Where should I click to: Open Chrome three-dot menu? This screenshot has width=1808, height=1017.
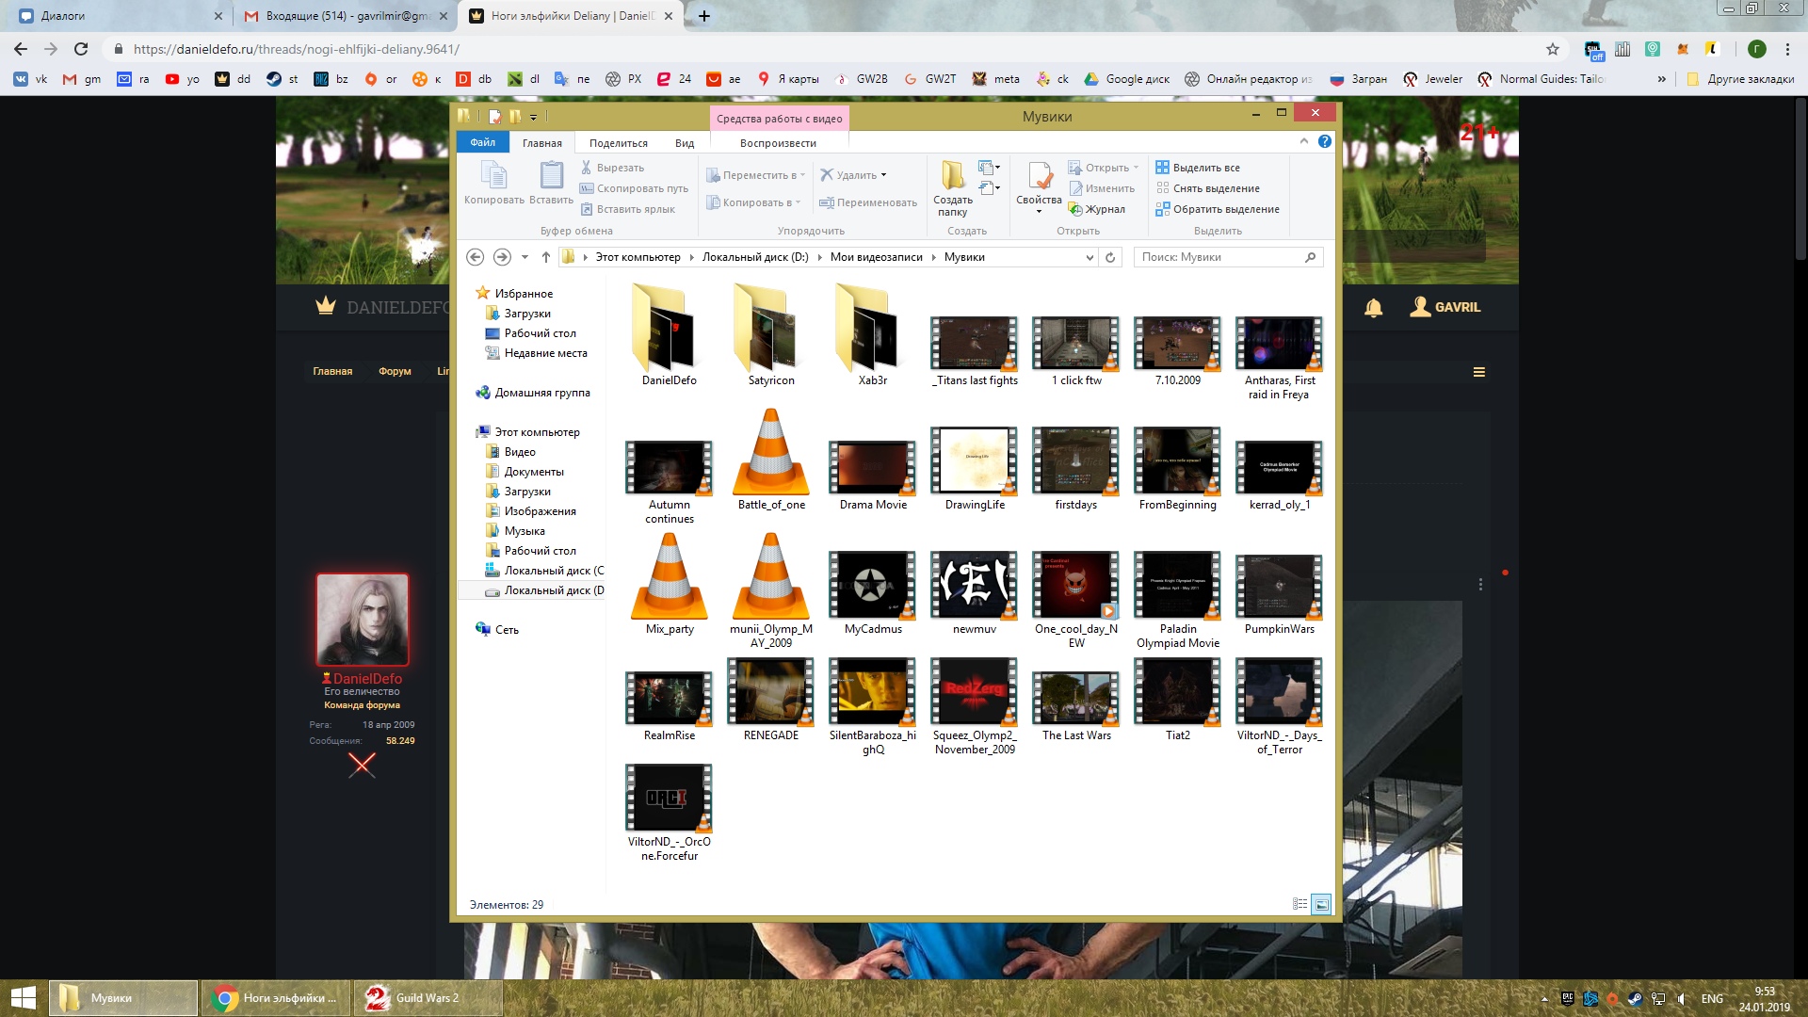(x=1787, y=49)
